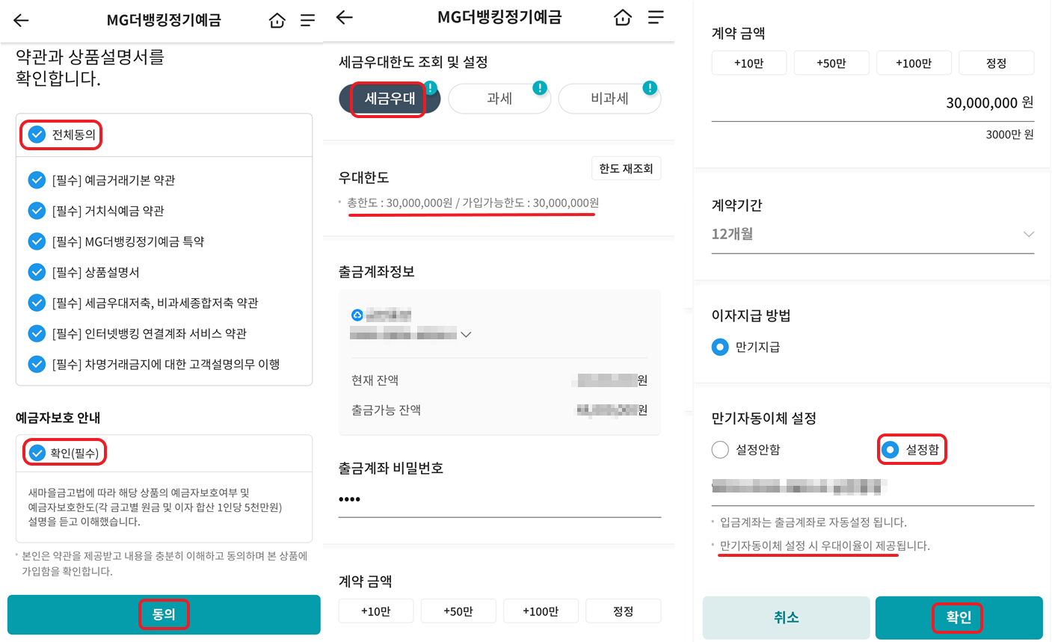This screenshot has width=1052, height=642.
Task: Toggle 인터넷뱅킹 연결계좌 서비스 약관 checkbox
Action: (x=37, y=333)
